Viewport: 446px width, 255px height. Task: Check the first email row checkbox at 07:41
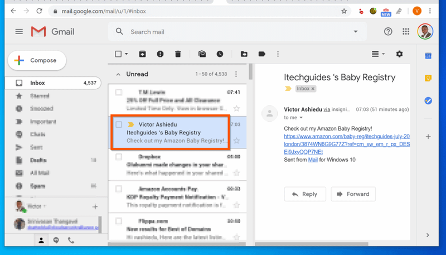119,92
